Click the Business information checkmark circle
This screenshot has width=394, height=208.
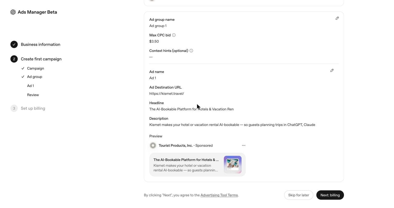coord(14,44)
